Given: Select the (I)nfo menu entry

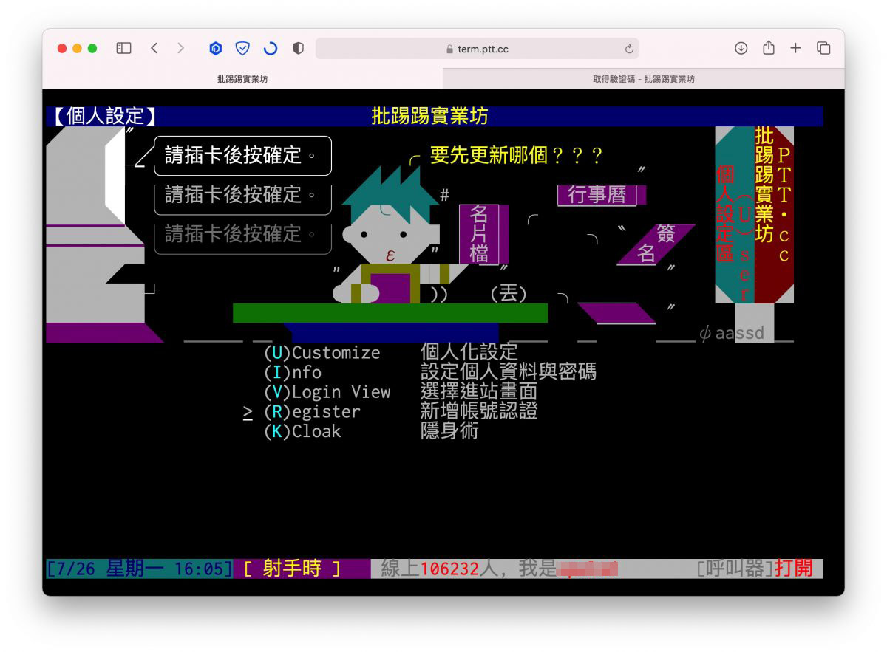Looking at the screenshot, I should (293, 372).
